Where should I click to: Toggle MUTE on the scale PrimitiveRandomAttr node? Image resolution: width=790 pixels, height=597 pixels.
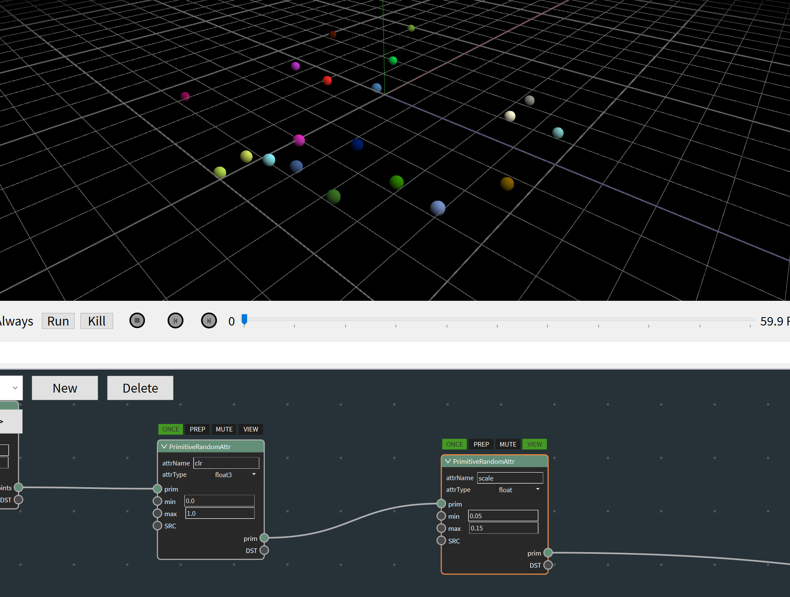coord(508,444)
